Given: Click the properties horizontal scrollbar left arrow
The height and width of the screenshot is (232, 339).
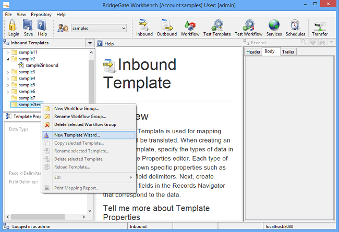Looking at the screenshot, I should coord(8,217).
